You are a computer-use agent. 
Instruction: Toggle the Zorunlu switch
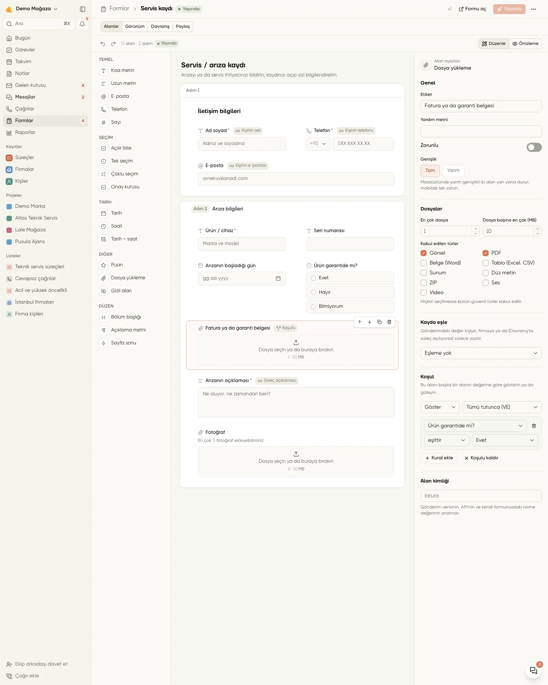click(x=534, y=147)
